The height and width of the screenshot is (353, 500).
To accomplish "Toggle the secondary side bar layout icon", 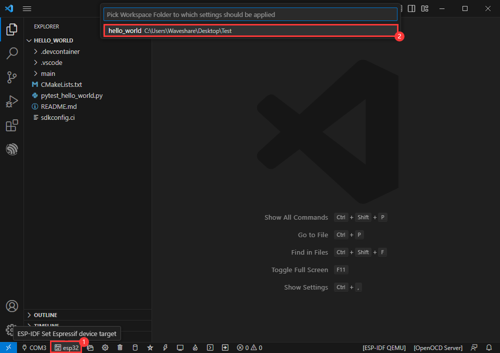I will [x=411, y=8].
